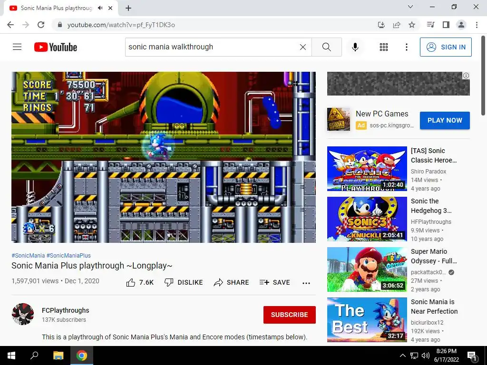Open the #SonicManiaPlus hashtag link

click(68, 255)
